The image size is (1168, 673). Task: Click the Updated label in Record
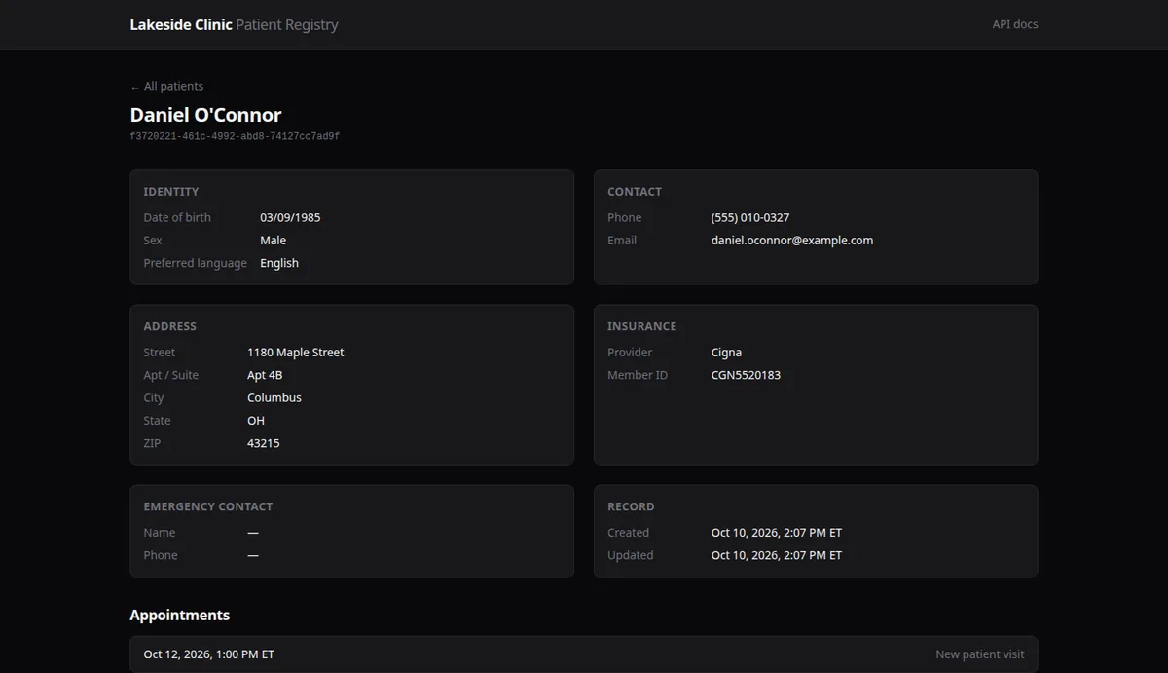[631, 555]
